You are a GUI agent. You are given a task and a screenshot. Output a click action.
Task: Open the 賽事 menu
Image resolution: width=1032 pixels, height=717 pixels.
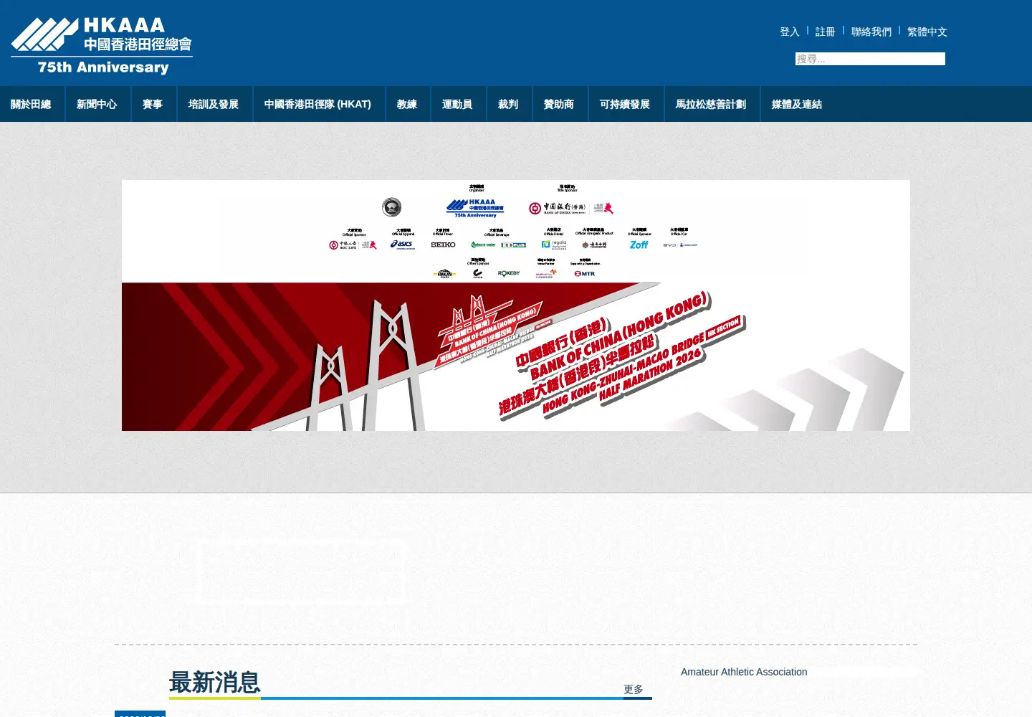[x=153, y=104]
